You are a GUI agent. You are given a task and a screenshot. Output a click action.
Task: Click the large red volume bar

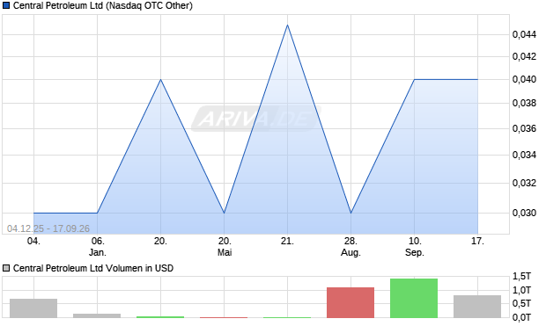click(350, 302)
